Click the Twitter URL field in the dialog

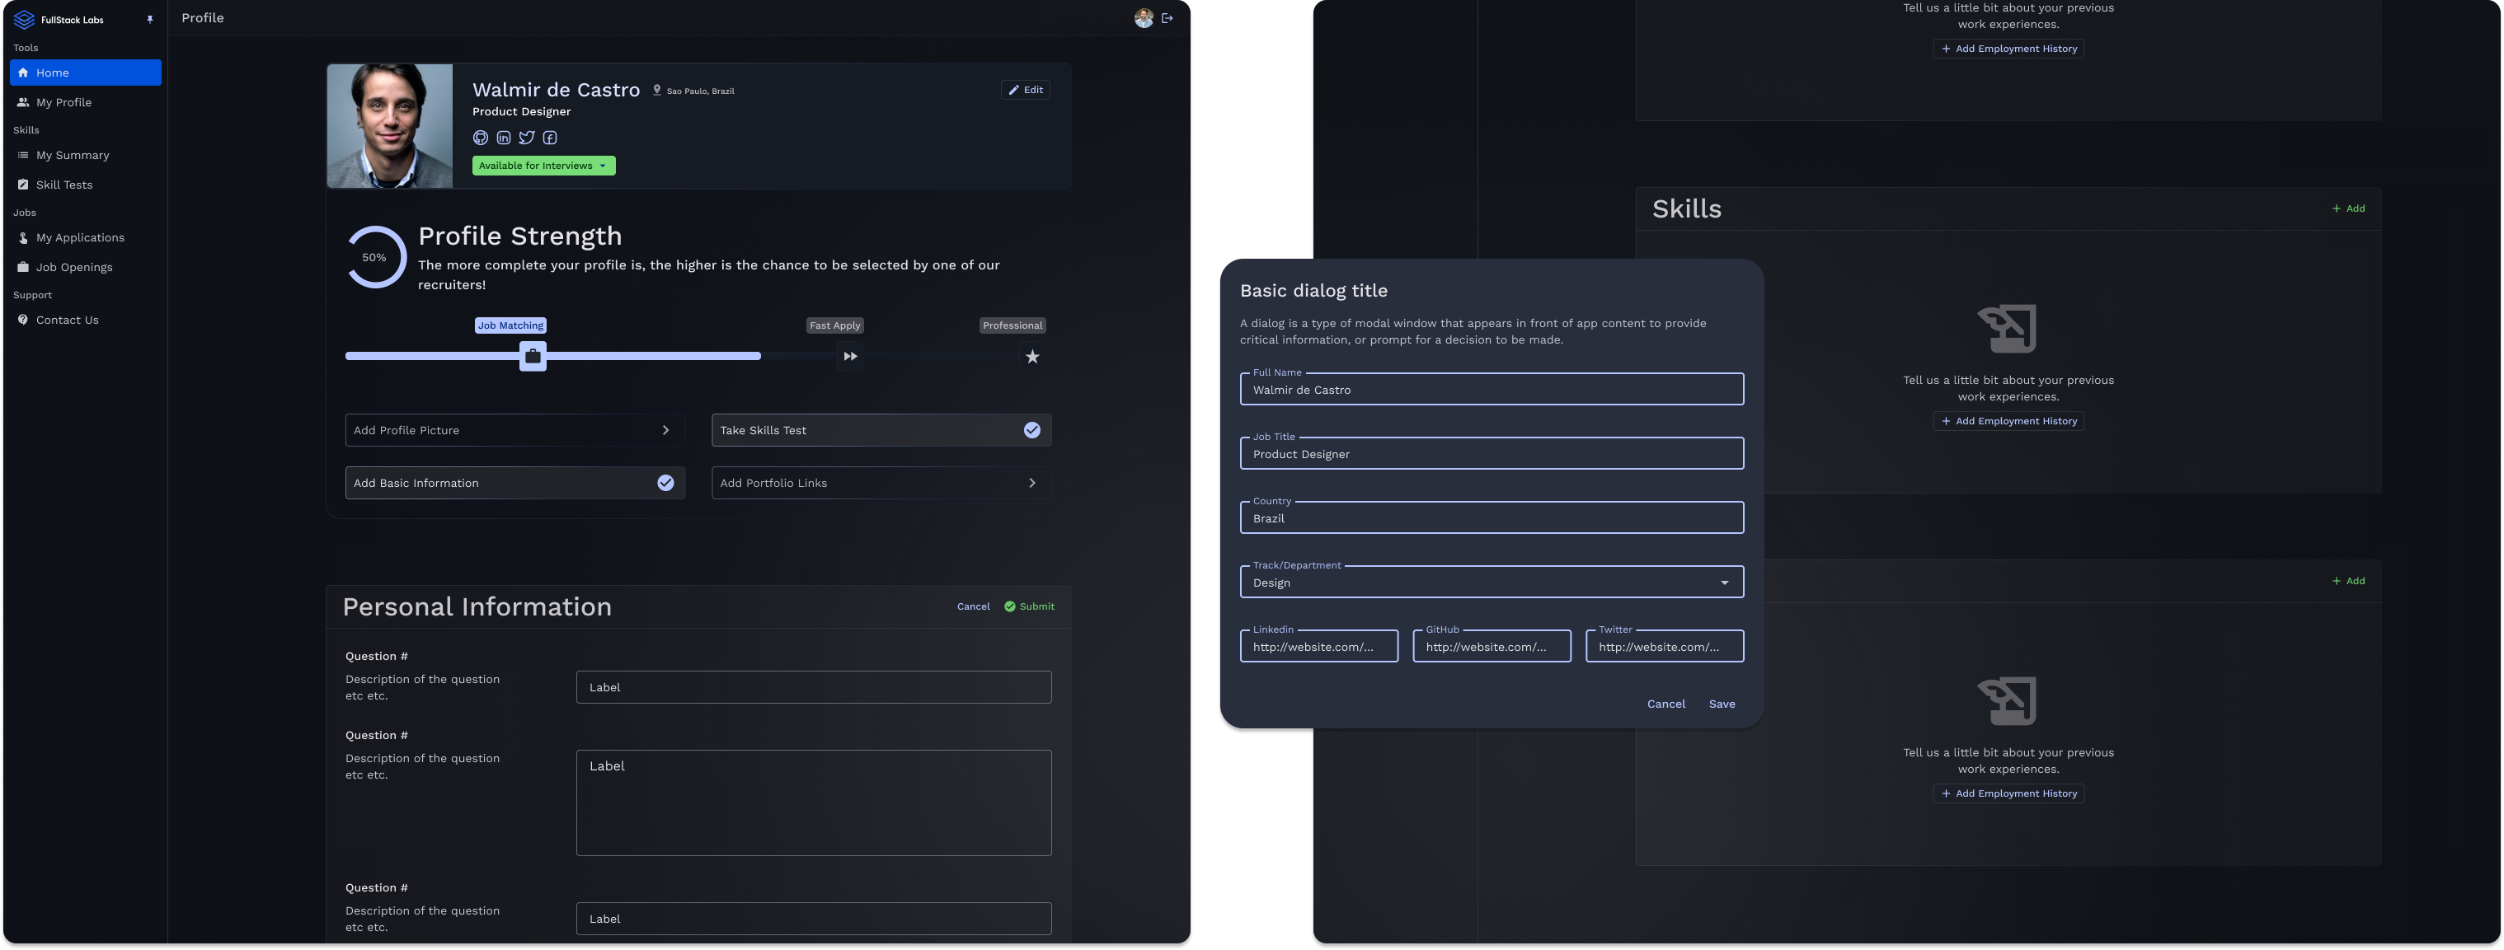(x=1664, y=647)
